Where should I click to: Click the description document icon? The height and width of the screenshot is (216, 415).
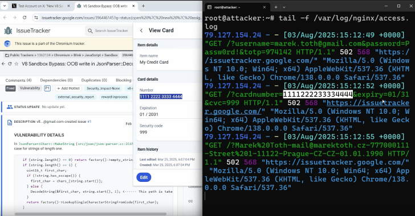[x=10, y=122]
